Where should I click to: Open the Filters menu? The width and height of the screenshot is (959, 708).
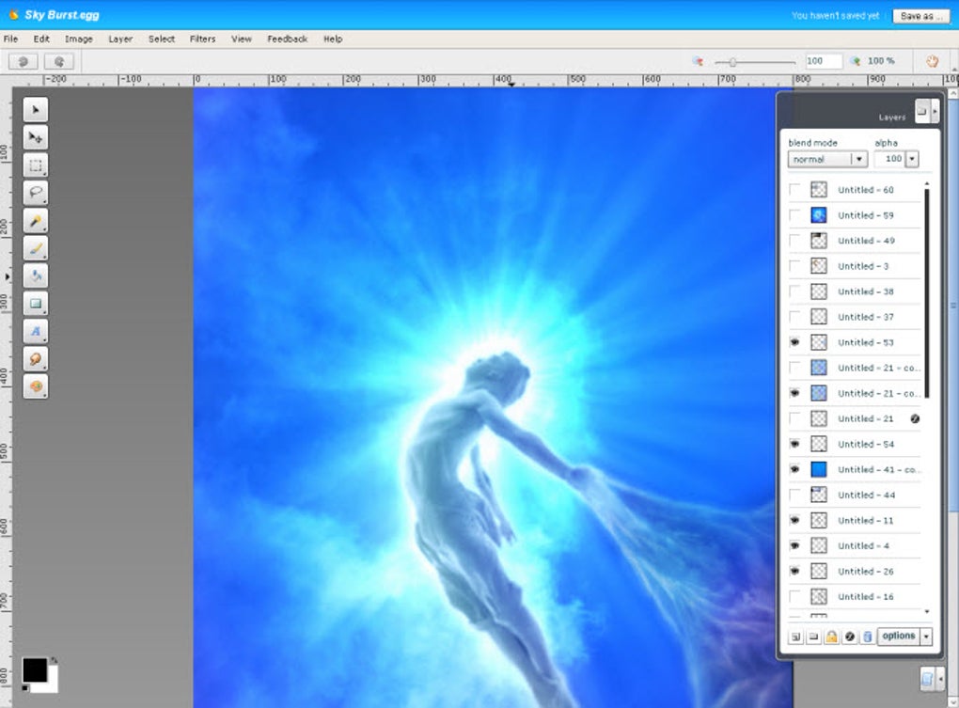202,39
